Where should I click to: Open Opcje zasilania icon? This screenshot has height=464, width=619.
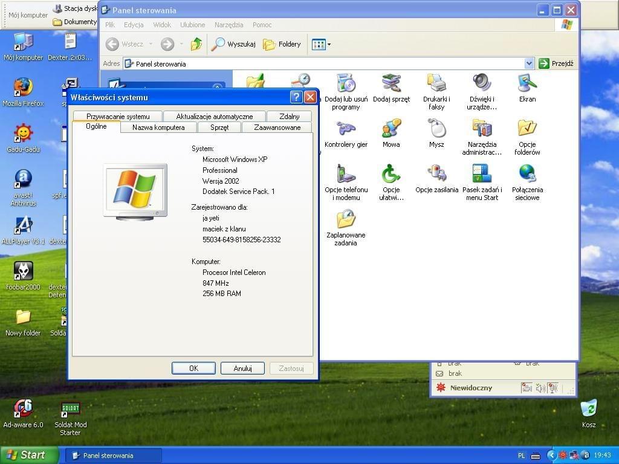(x=436, y=174)
